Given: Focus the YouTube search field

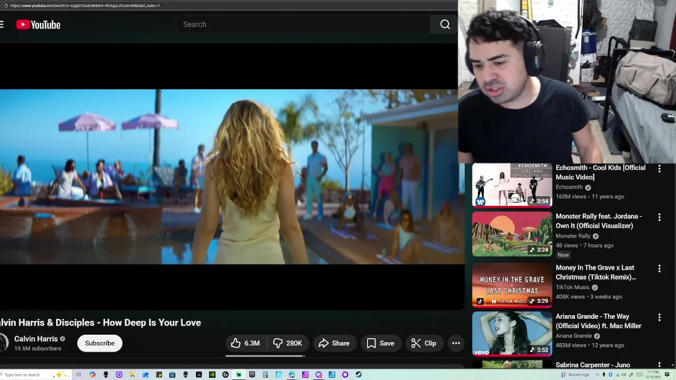Looking at the screenshot, I should pyautogui.click(x=304, y=24).
